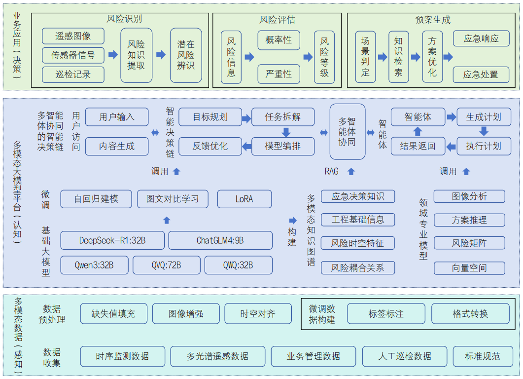The width and height of the screenshot is (523, 379).
Task: Select the 方案推理 box
Action: click(469, 220)
